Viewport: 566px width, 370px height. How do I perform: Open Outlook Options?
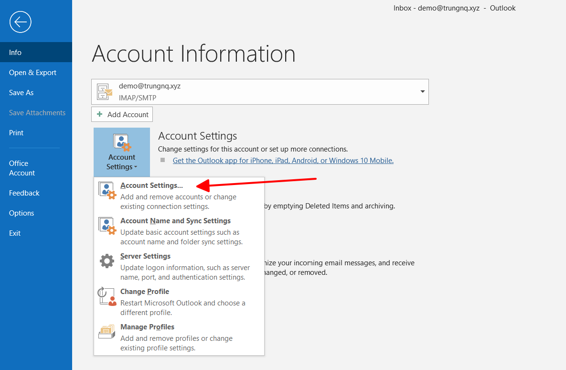tap(36, 213)
